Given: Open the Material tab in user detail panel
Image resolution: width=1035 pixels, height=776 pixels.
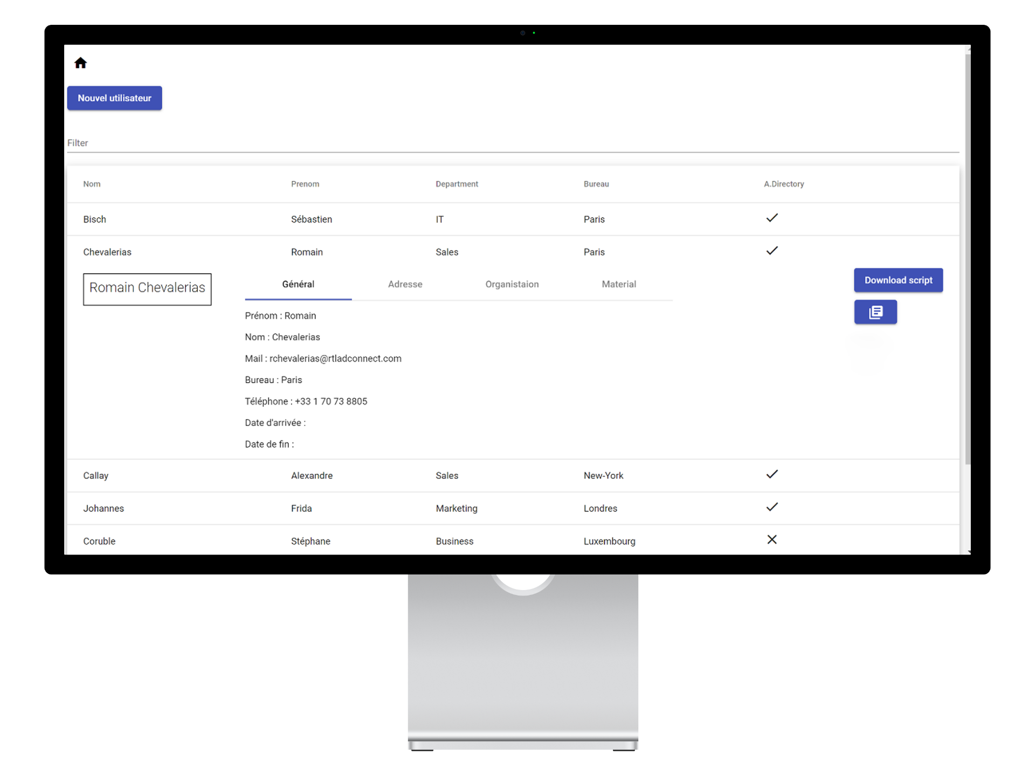Looking at the screenshot, I should tap(618, 283).
